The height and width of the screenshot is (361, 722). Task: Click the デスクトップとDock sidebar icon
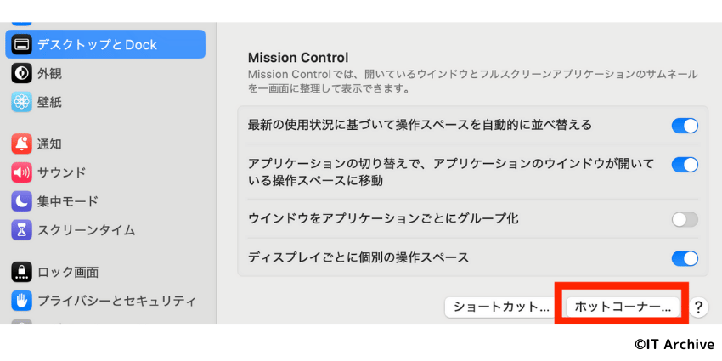pyautogui.click(x=21, y=44)
